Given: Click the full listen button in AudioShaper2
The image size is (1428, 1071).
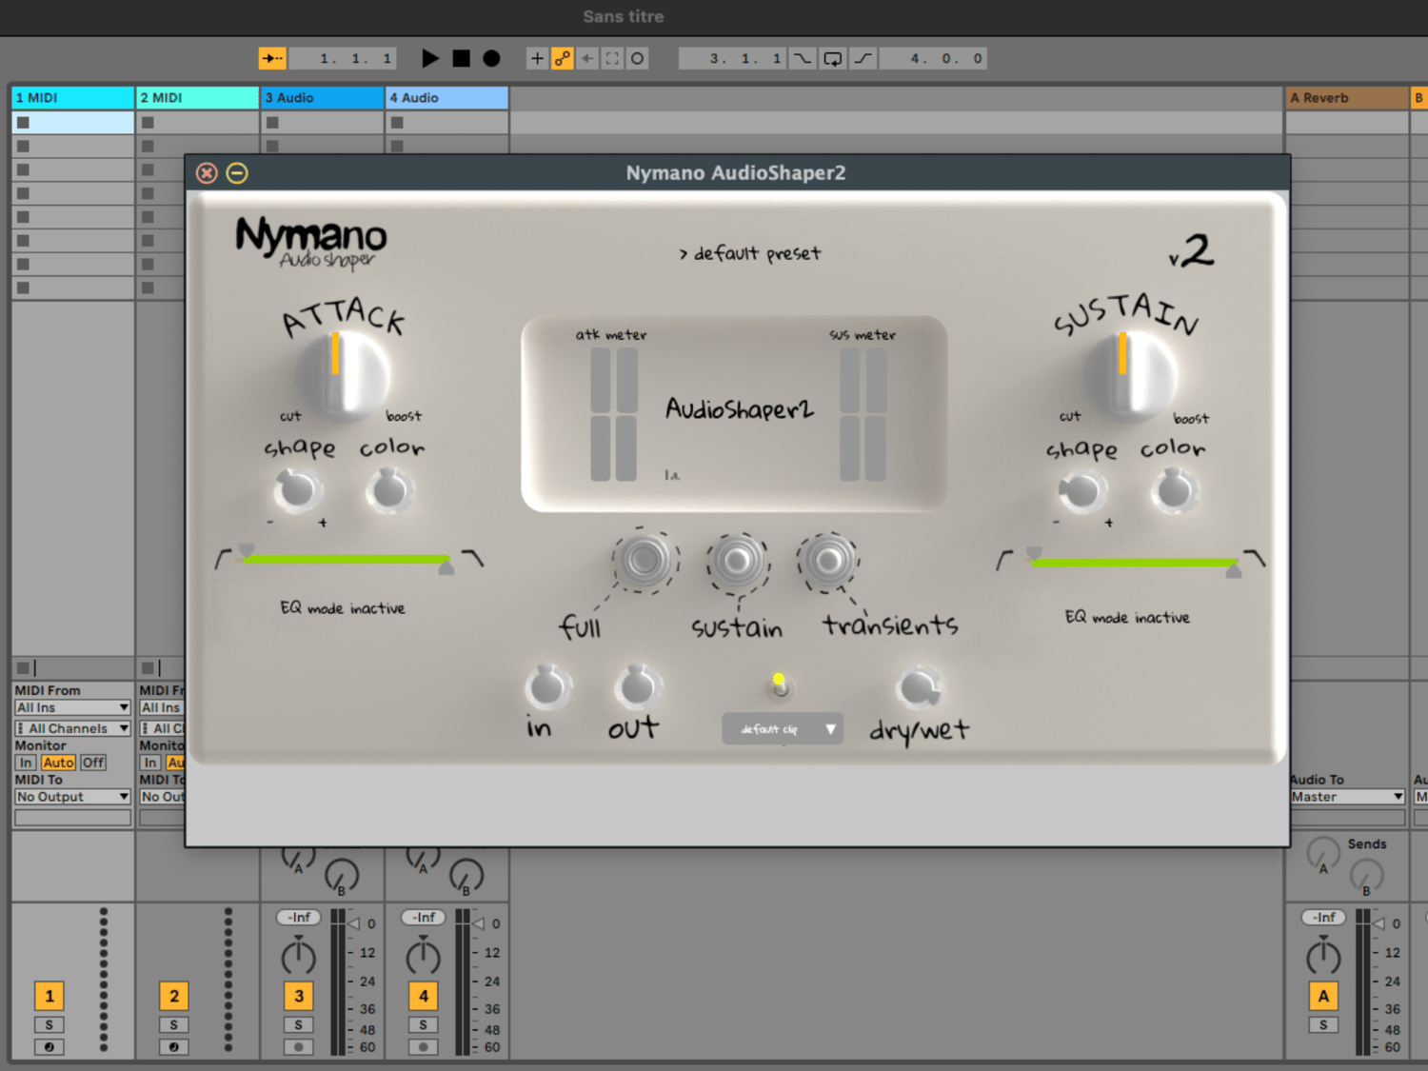Looking at the screenshot, I should click(644, 560).
